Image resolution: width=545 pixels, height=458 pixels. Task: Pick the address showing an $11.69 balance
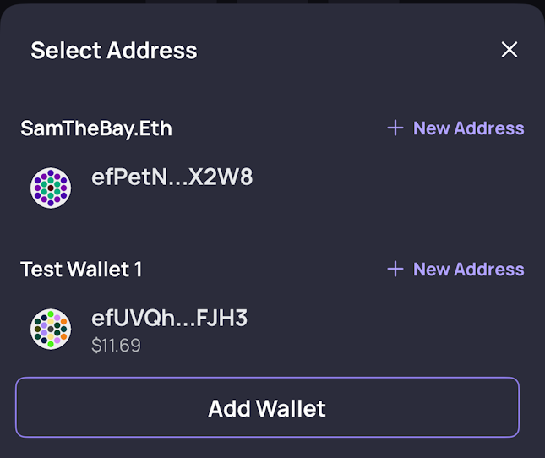pos(169,330)
